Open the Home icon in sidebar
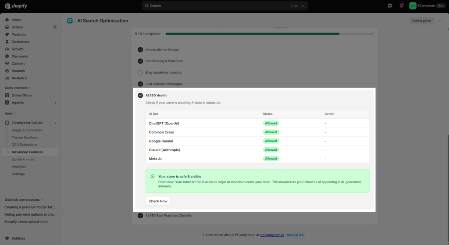 pyautogui.click(x=7, y=20)
